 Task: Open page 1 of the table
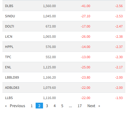[x=32, y=106]
